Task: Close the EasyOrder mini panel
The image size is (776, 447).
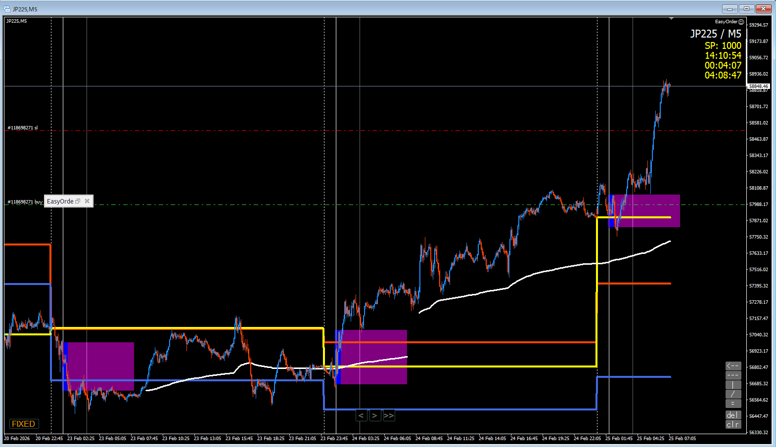Action: [x=87, y=201]
